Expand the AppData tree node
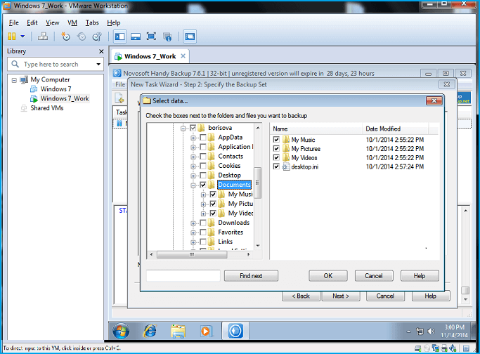Screen dimensions: 480x354 (193, 138)
